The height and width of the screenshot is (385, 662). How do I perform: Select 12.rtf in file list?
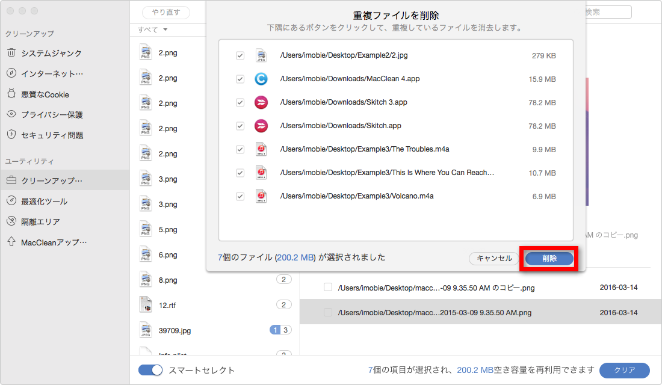[215, 305]
